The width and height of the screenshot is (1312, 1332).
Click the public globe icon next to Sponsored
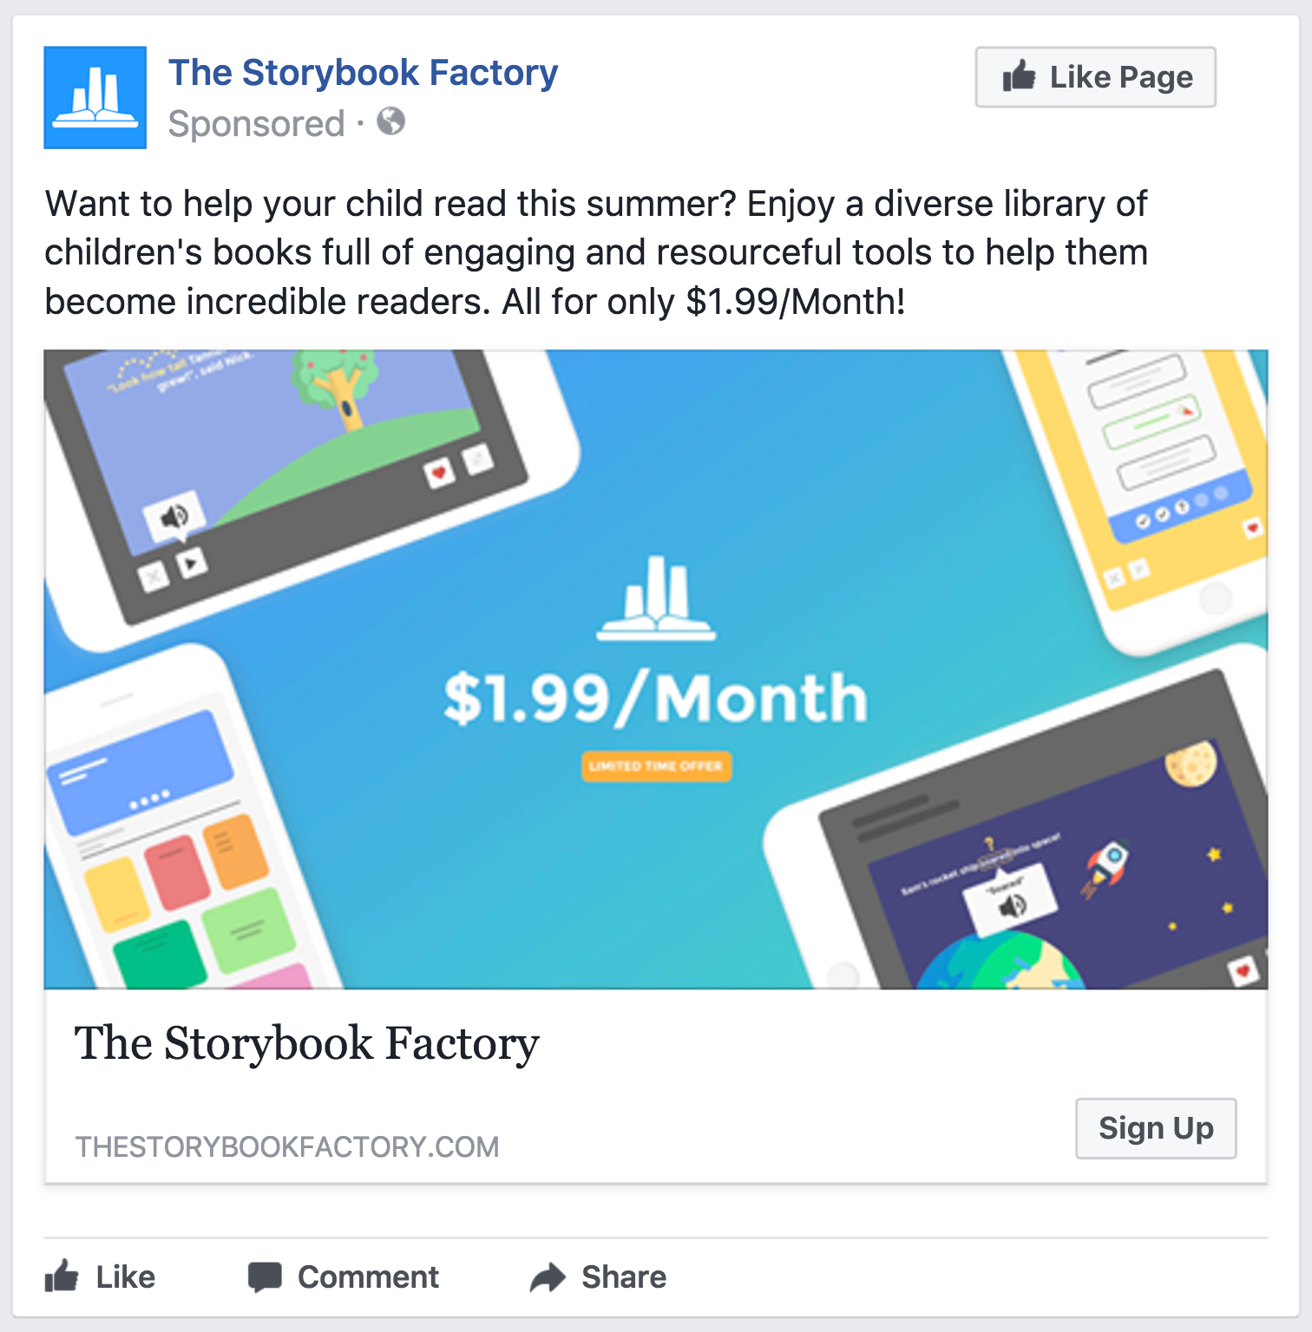(391, 121)
